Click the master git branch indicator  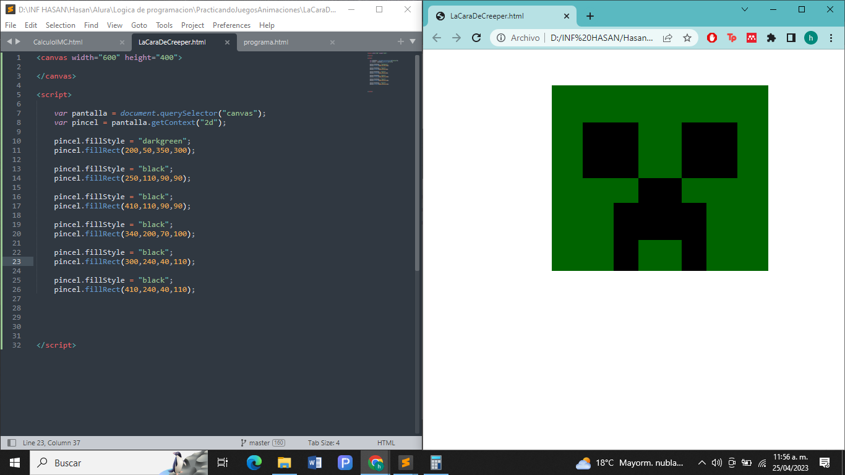[x=262, y=443]
